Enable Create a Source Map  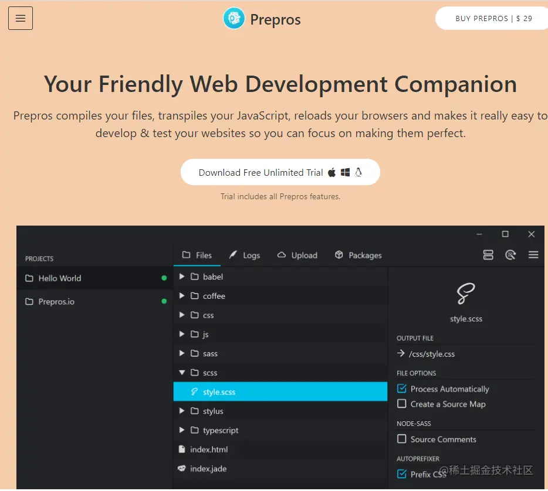point(402,404)
